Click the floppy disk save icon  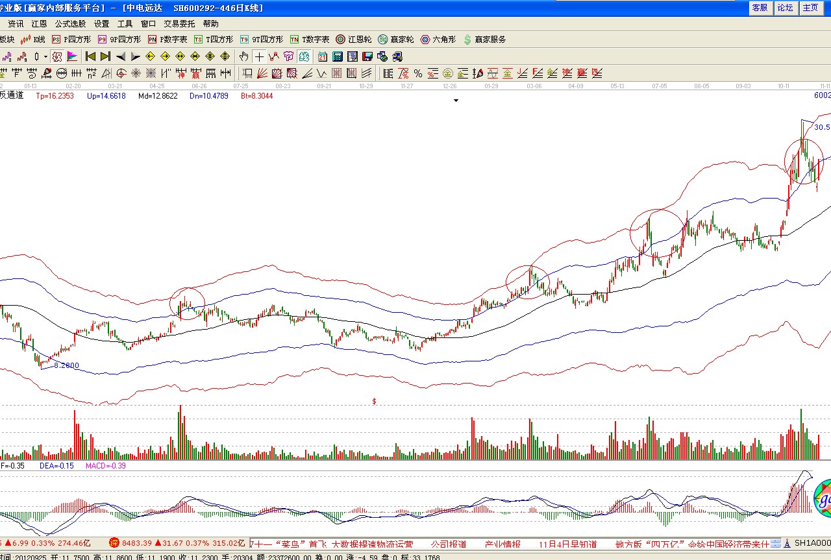click(x=367, y=56)
